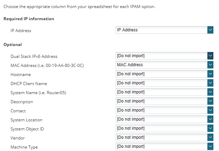Select the System Location combo box text
Image resolution: width=219 pixels, height=151 pixels.
pos(161,119)
